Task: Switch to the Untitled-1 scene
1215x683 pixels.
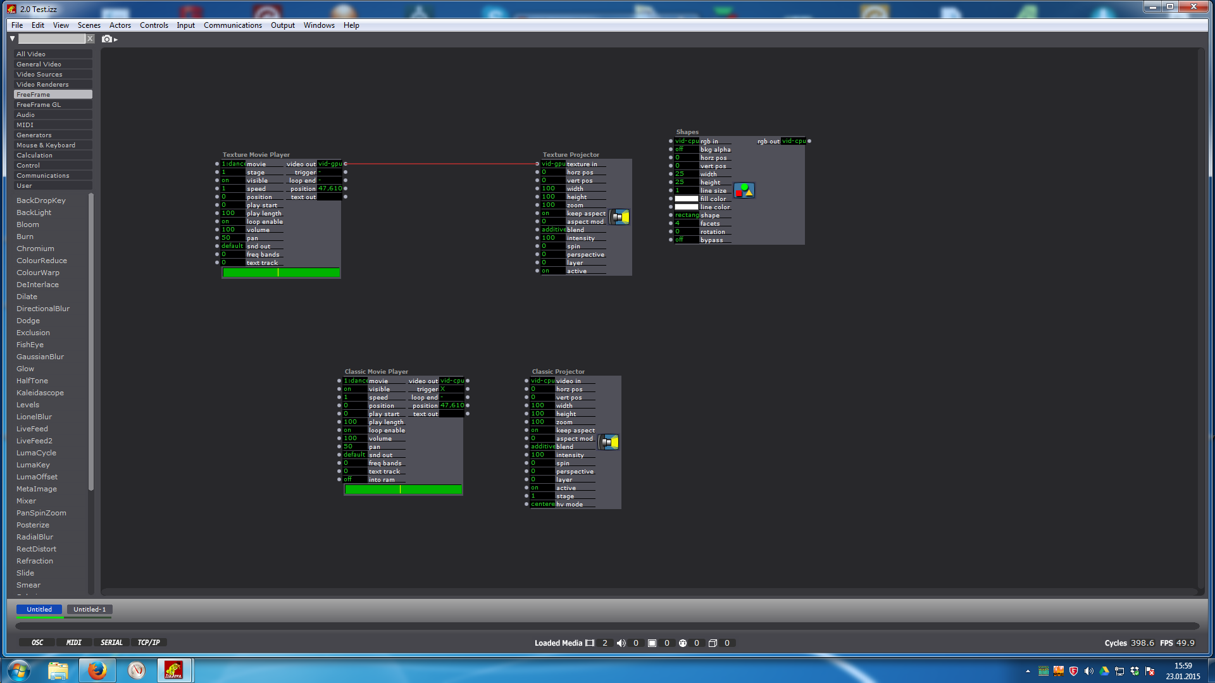Action: (90, 610)
